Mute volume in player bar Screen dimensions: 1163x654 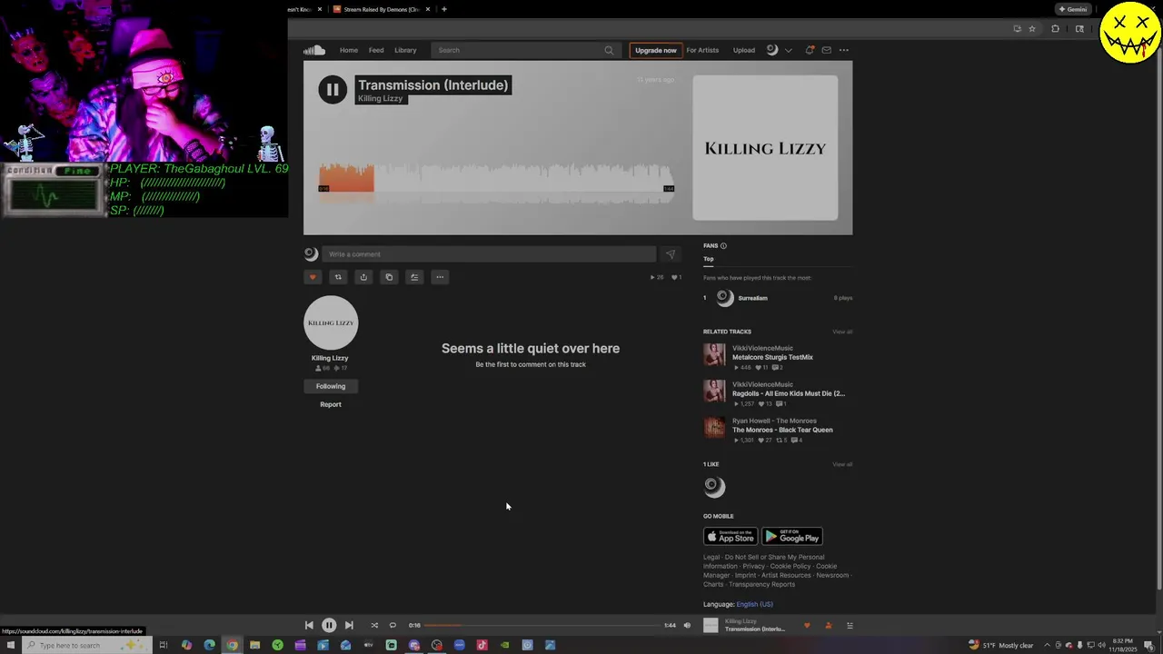tap(687, 625)
